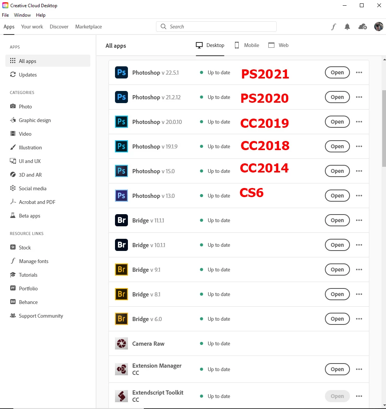
Task: Open the File menu
Action: point(5,15)
